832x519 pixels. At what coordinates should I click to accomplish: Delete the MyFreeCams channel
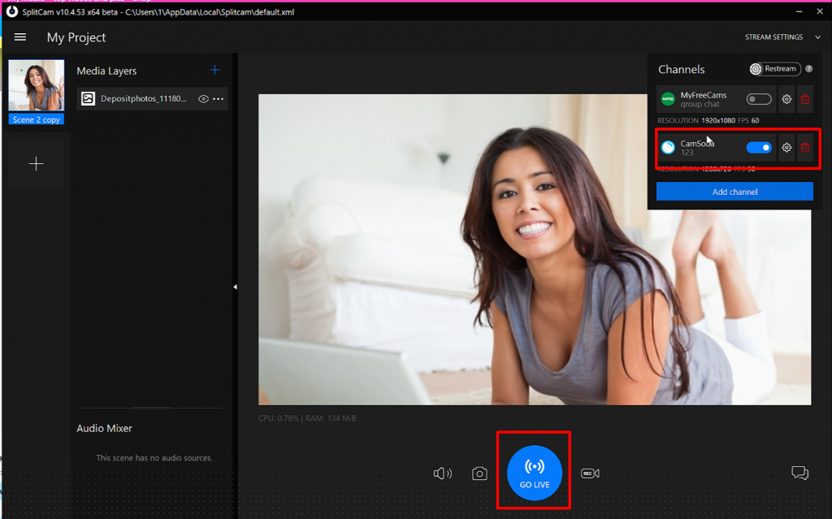click(x=805, y=99)
